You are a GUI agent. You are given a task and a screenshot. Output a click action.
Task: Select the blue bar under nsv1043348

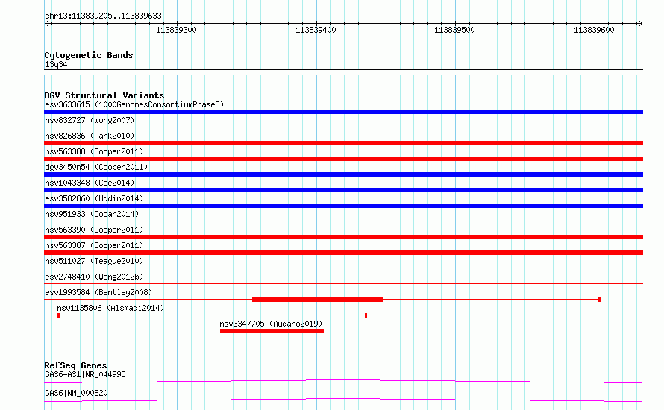pos(343,190)
